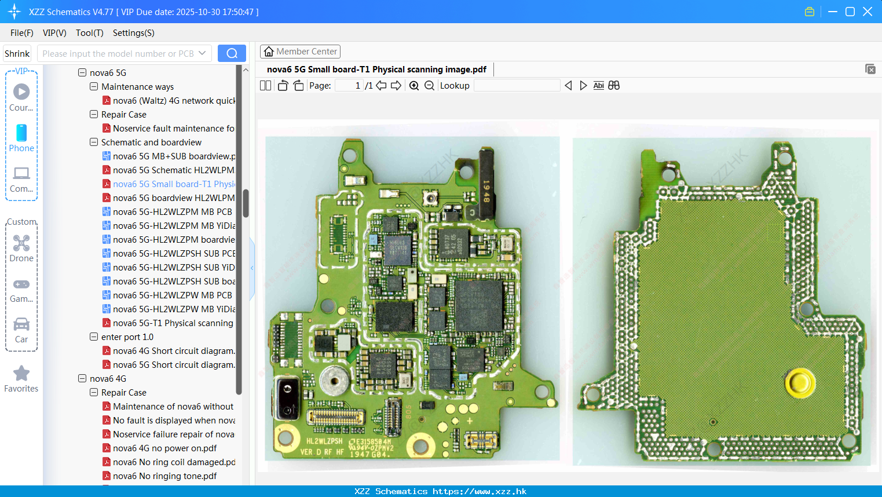882x497 pixels.
Task: Open nova6 5G MB+SUB boardview file
Action: [x=169, y=156]
